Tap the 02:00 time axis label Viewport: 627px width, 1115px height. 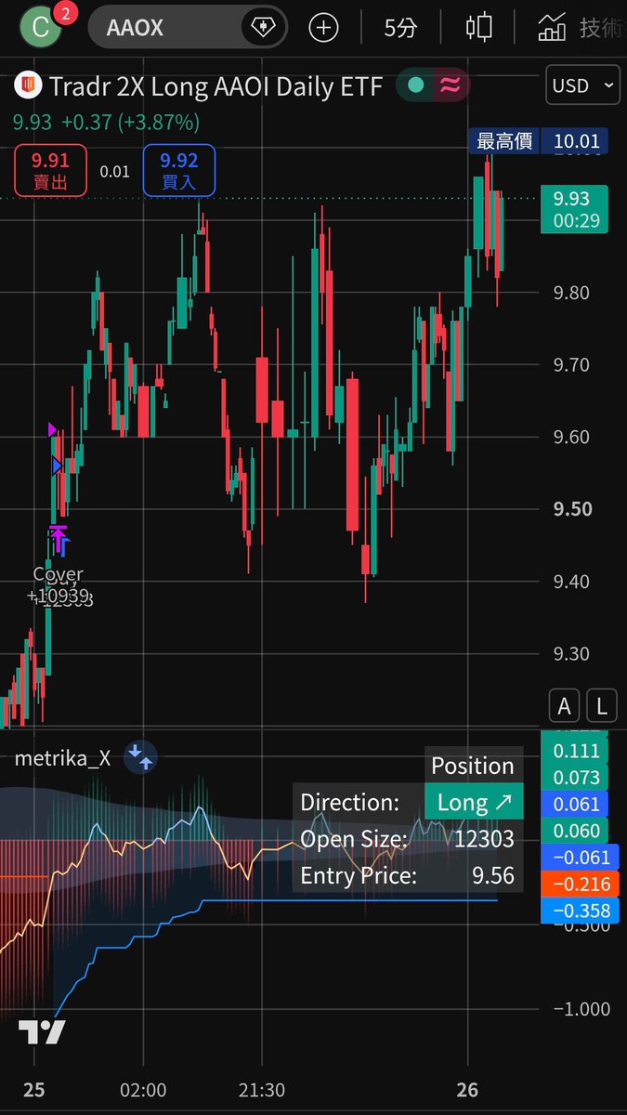pos(144,1090)
